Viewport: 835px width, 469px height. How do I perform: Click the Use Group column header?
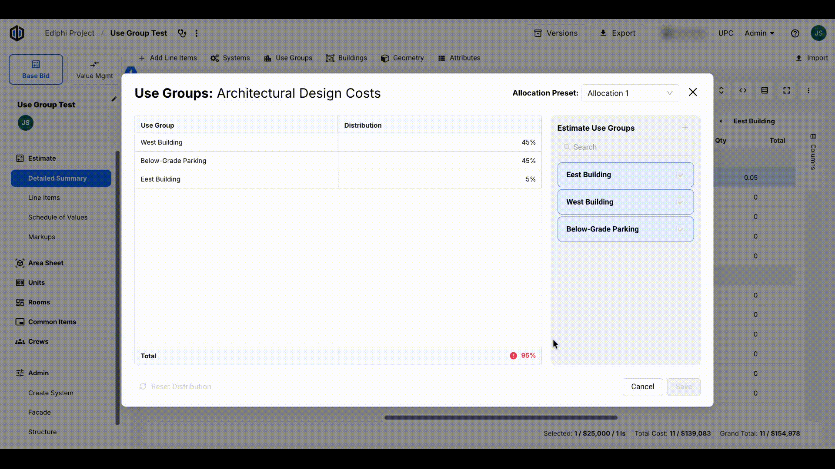[236, 125]
